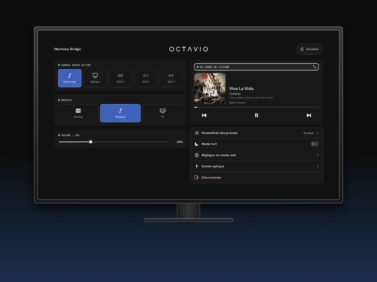Click the Viva La Vida album cover
Viewport: 377px width, 282px height.
point(210,89)
